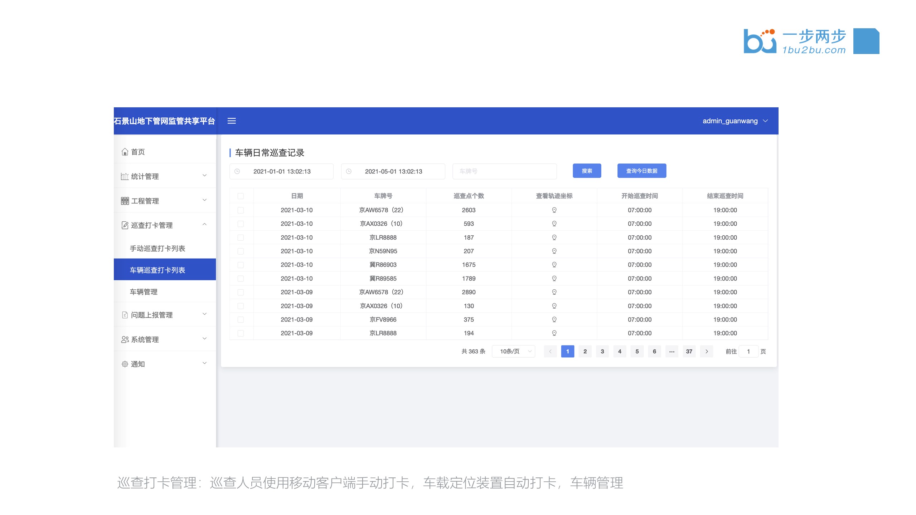View track location icon for 京N59N95
The image size is (916, 515).
554,251
